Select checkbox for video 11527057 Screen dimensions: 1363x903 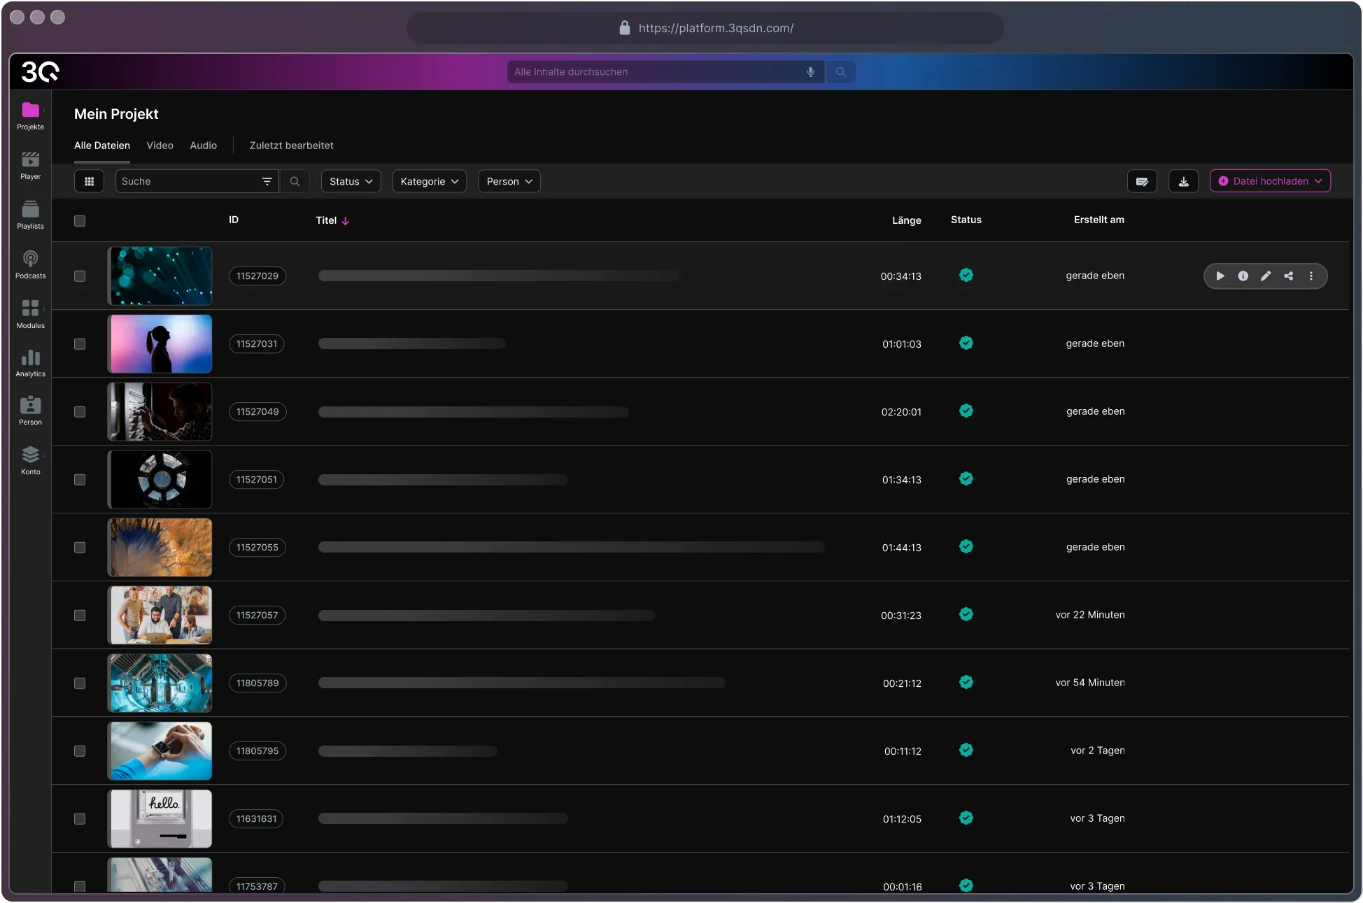(80, 616)
